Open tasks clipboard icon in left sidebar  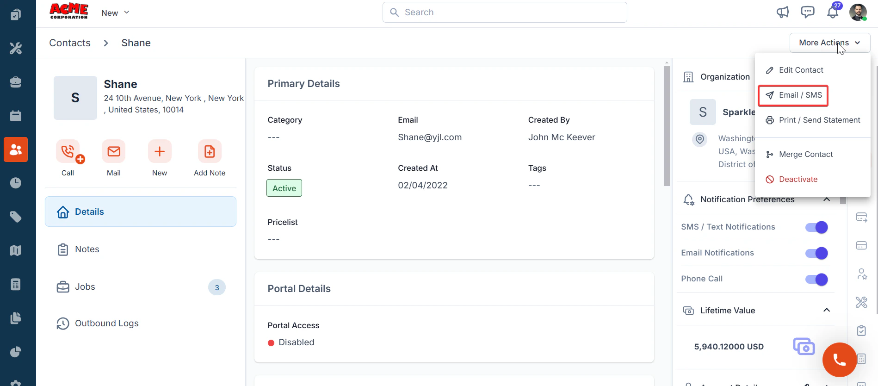tap(16, 15)
